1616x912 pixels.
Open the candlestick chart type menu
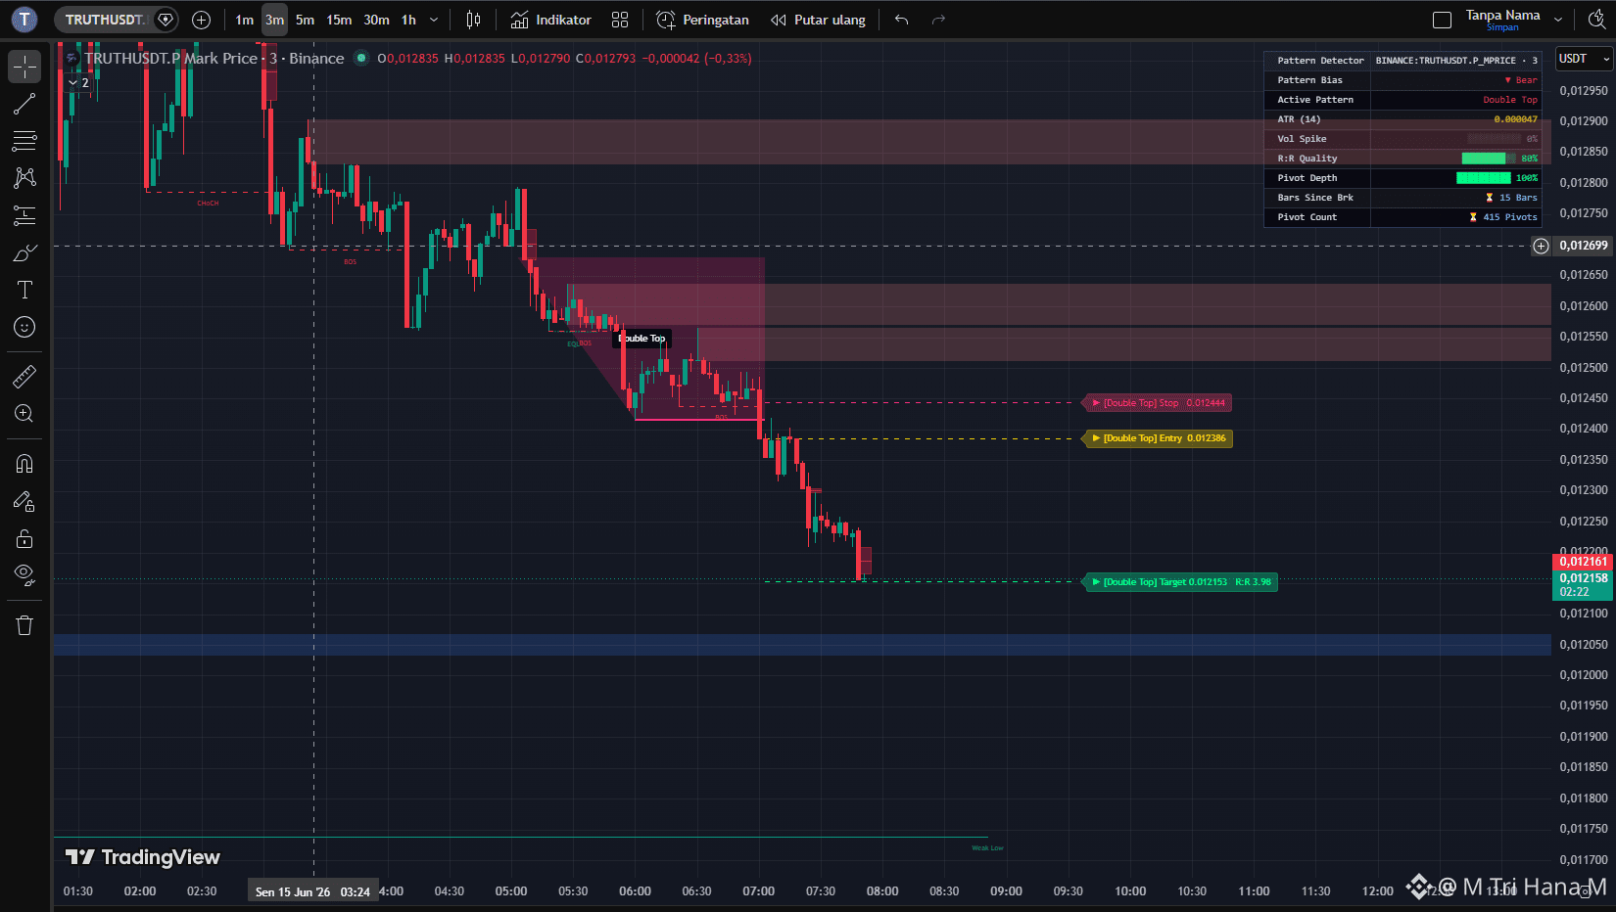[473, 20]
